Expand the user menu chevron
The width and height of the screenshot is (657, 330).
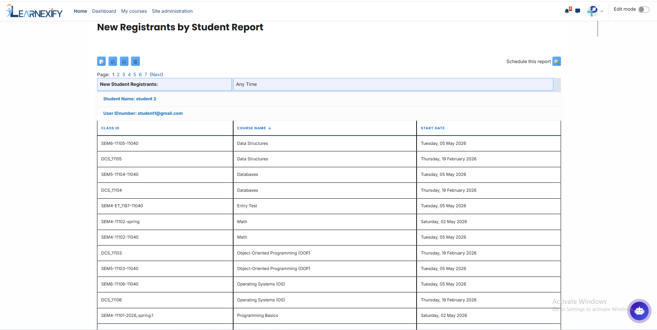click(x=602, y=11)
